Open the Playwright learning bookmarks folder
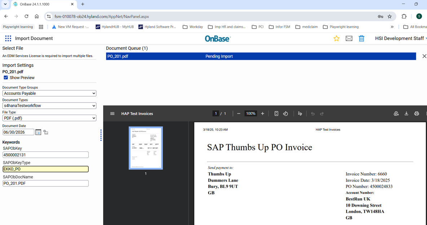Viewport: 427px width, 225px height. [x=341, y=27]
